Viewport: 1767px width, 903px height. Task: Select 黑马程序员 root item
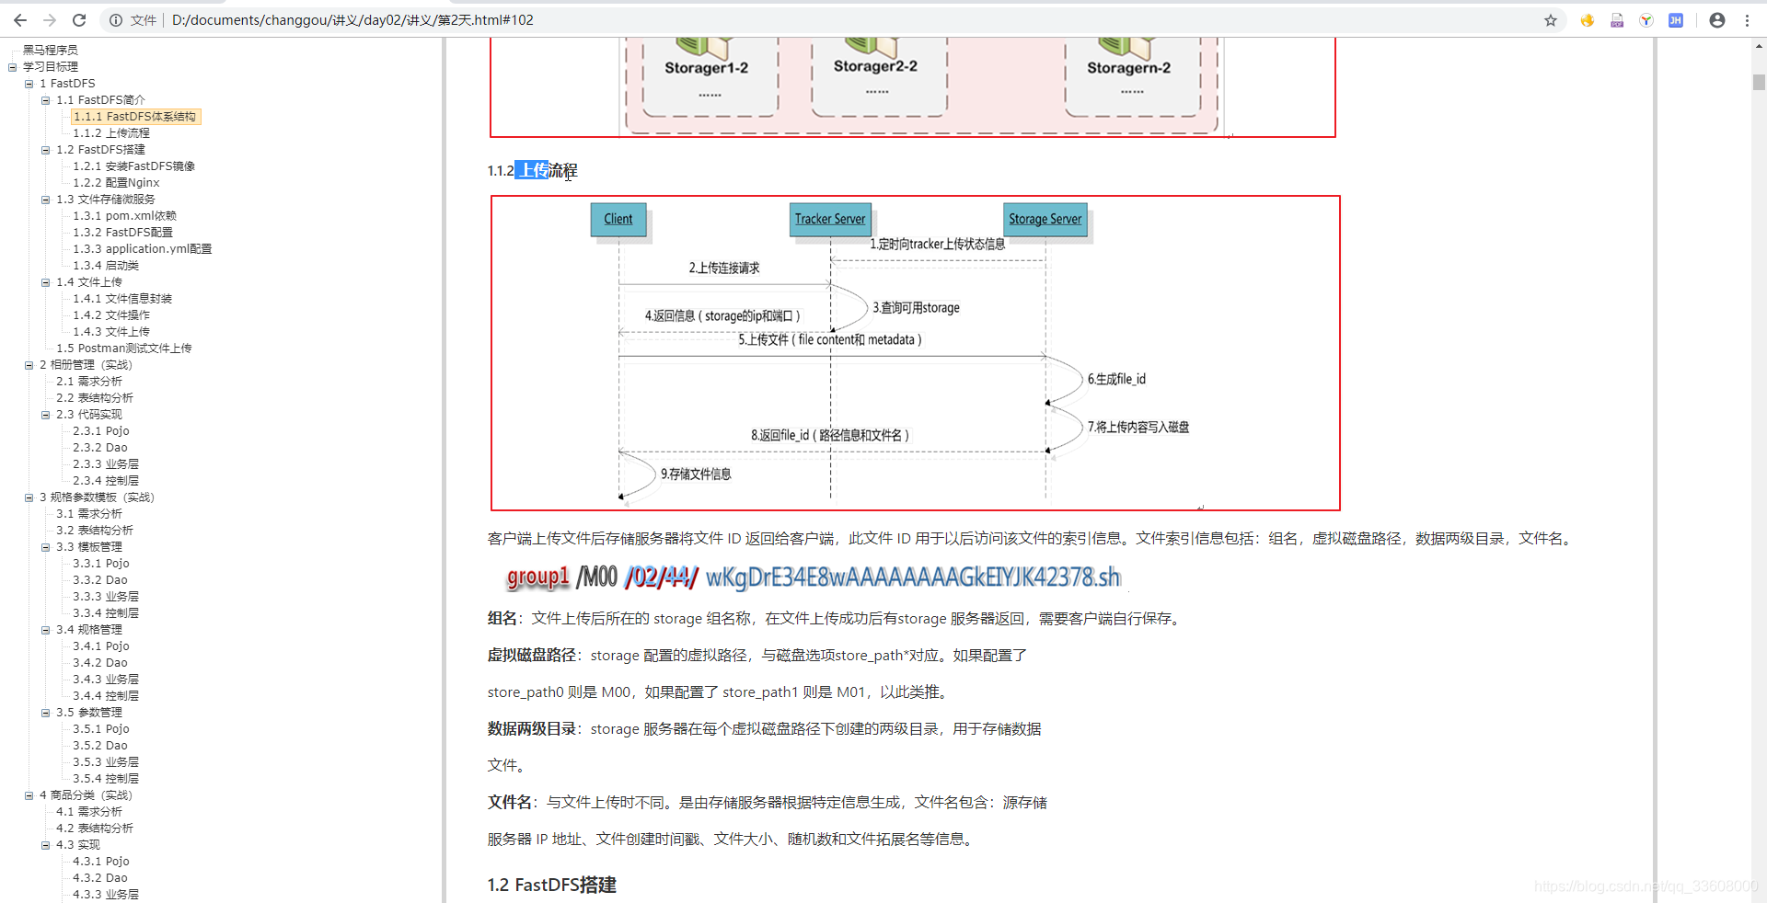click(x=51, y=51)
